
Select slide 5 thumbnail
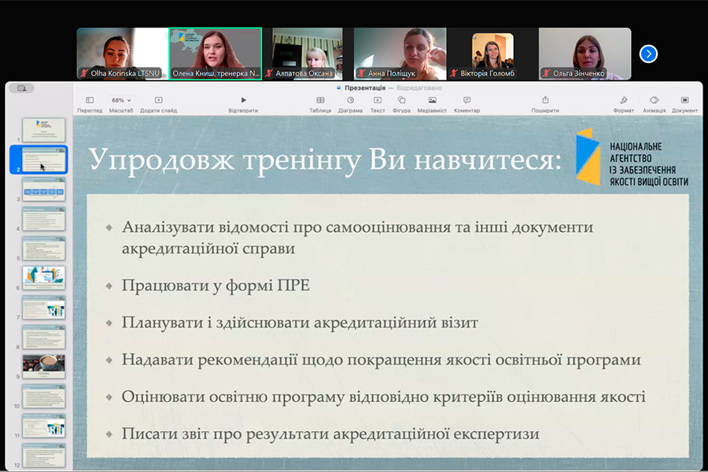click(x=44, y=248)
